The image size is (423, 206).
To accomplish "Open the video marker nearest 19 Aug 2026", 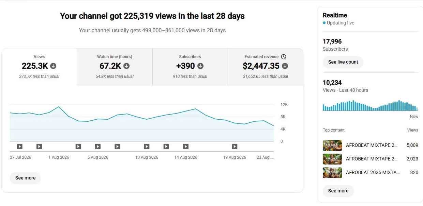I will (x=235, y=147).
